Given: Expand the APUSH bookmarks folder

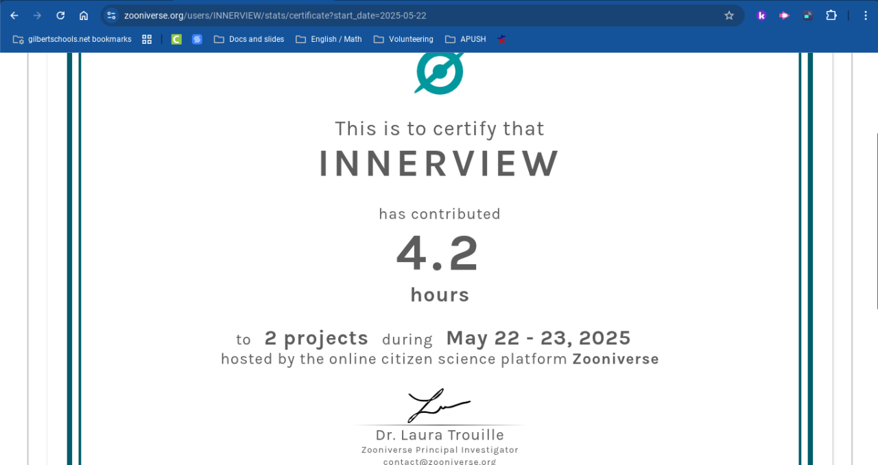Looking at the screenshot, I should click(466, 39).
